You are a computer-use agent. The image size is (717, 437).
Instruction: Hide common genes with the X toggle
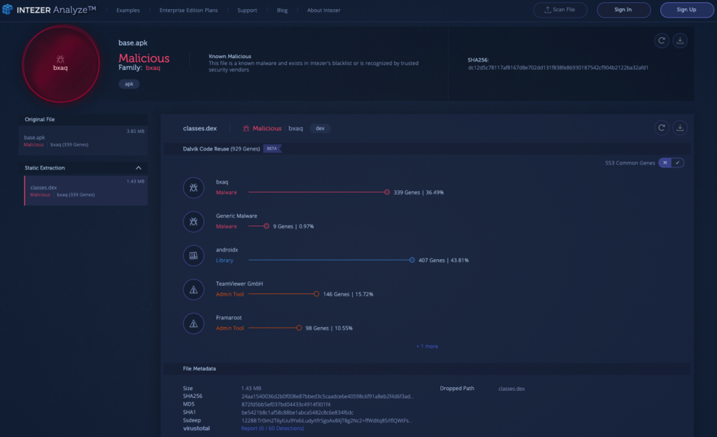pyautogui.click(x=665, y=162)
